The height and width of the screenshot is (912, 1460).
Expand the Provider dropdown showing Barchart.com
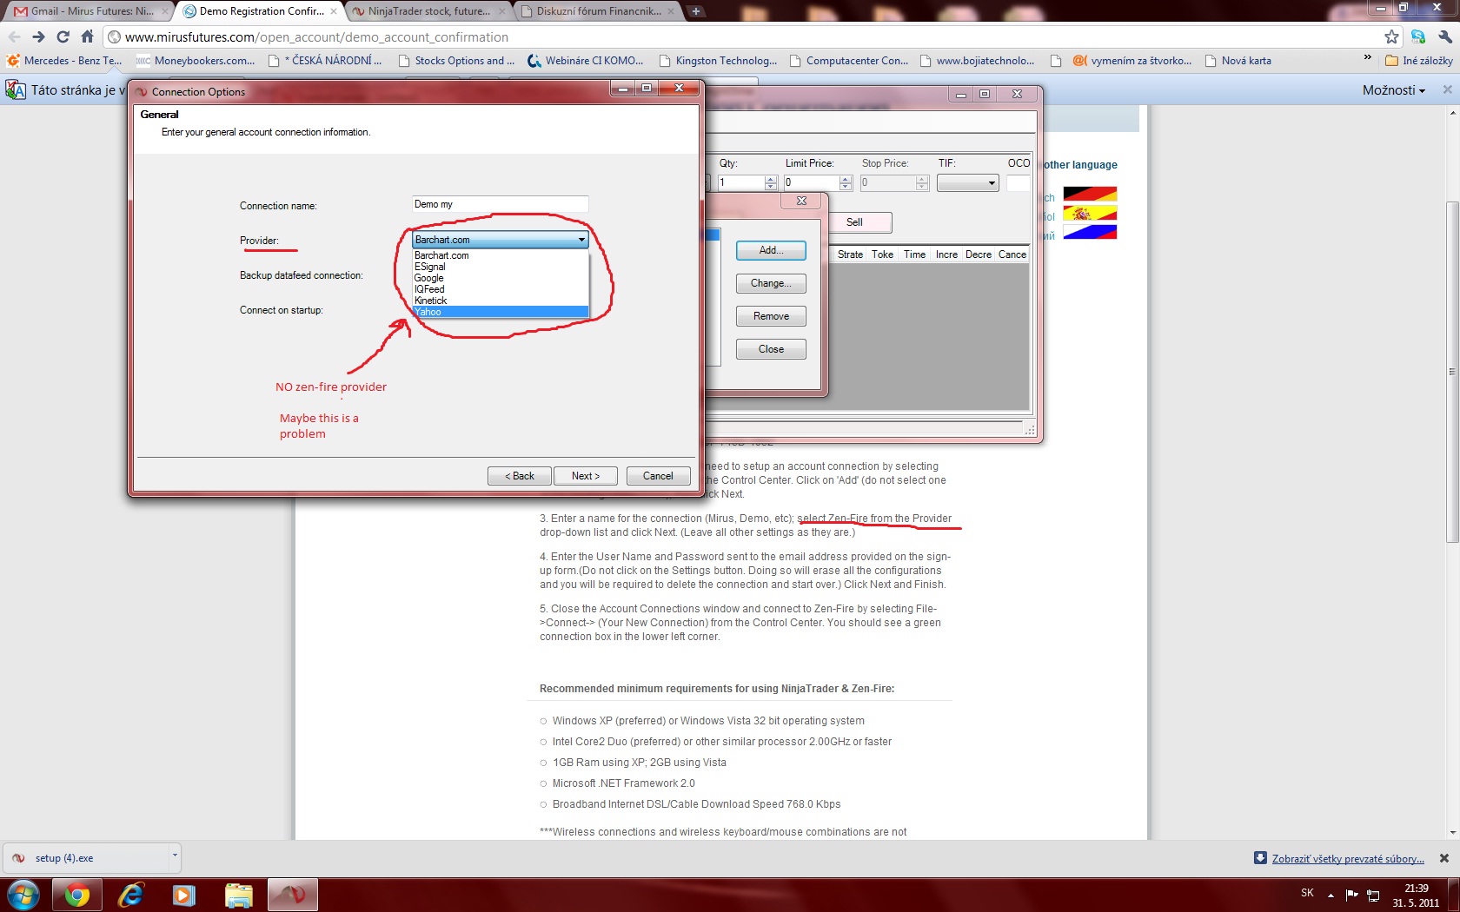pos(501,240)
